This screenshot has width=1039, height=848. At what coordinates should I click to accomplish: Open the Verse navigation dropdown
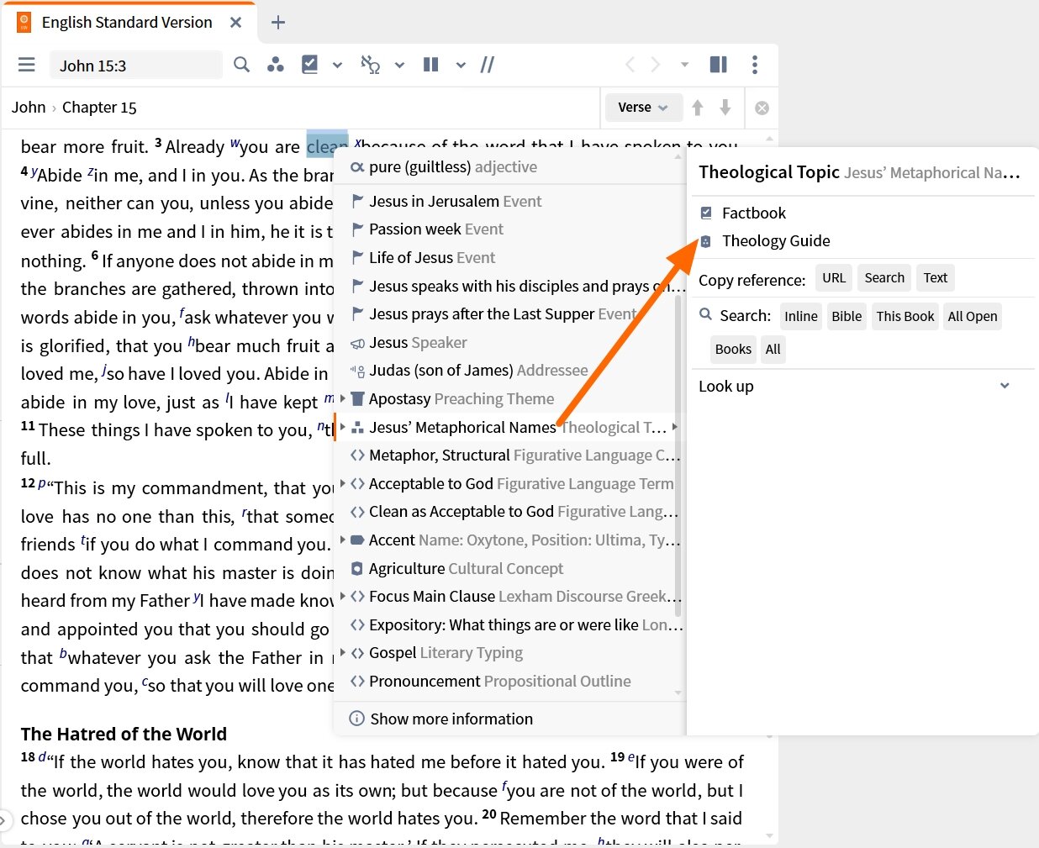[643, 108]
